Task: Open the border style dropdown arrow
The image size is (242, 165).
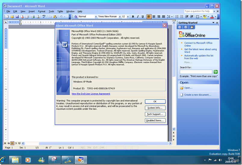Action: coord(201,16)
